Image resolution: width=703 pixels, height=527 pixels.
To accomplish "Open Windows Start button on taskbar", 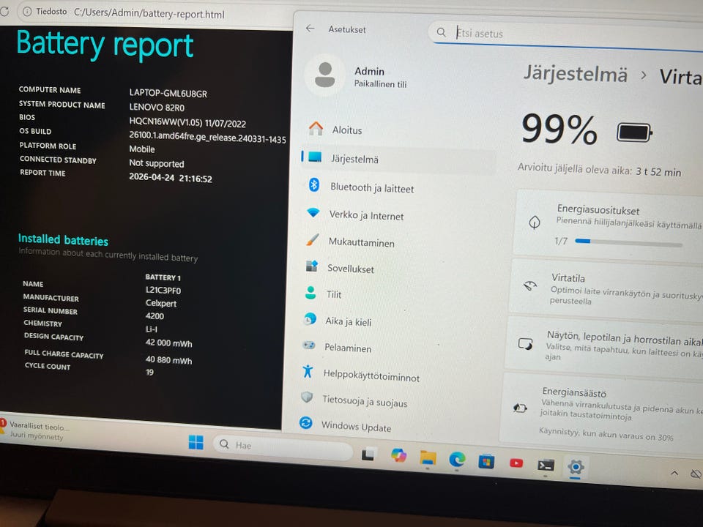I will tap(196, 442).
